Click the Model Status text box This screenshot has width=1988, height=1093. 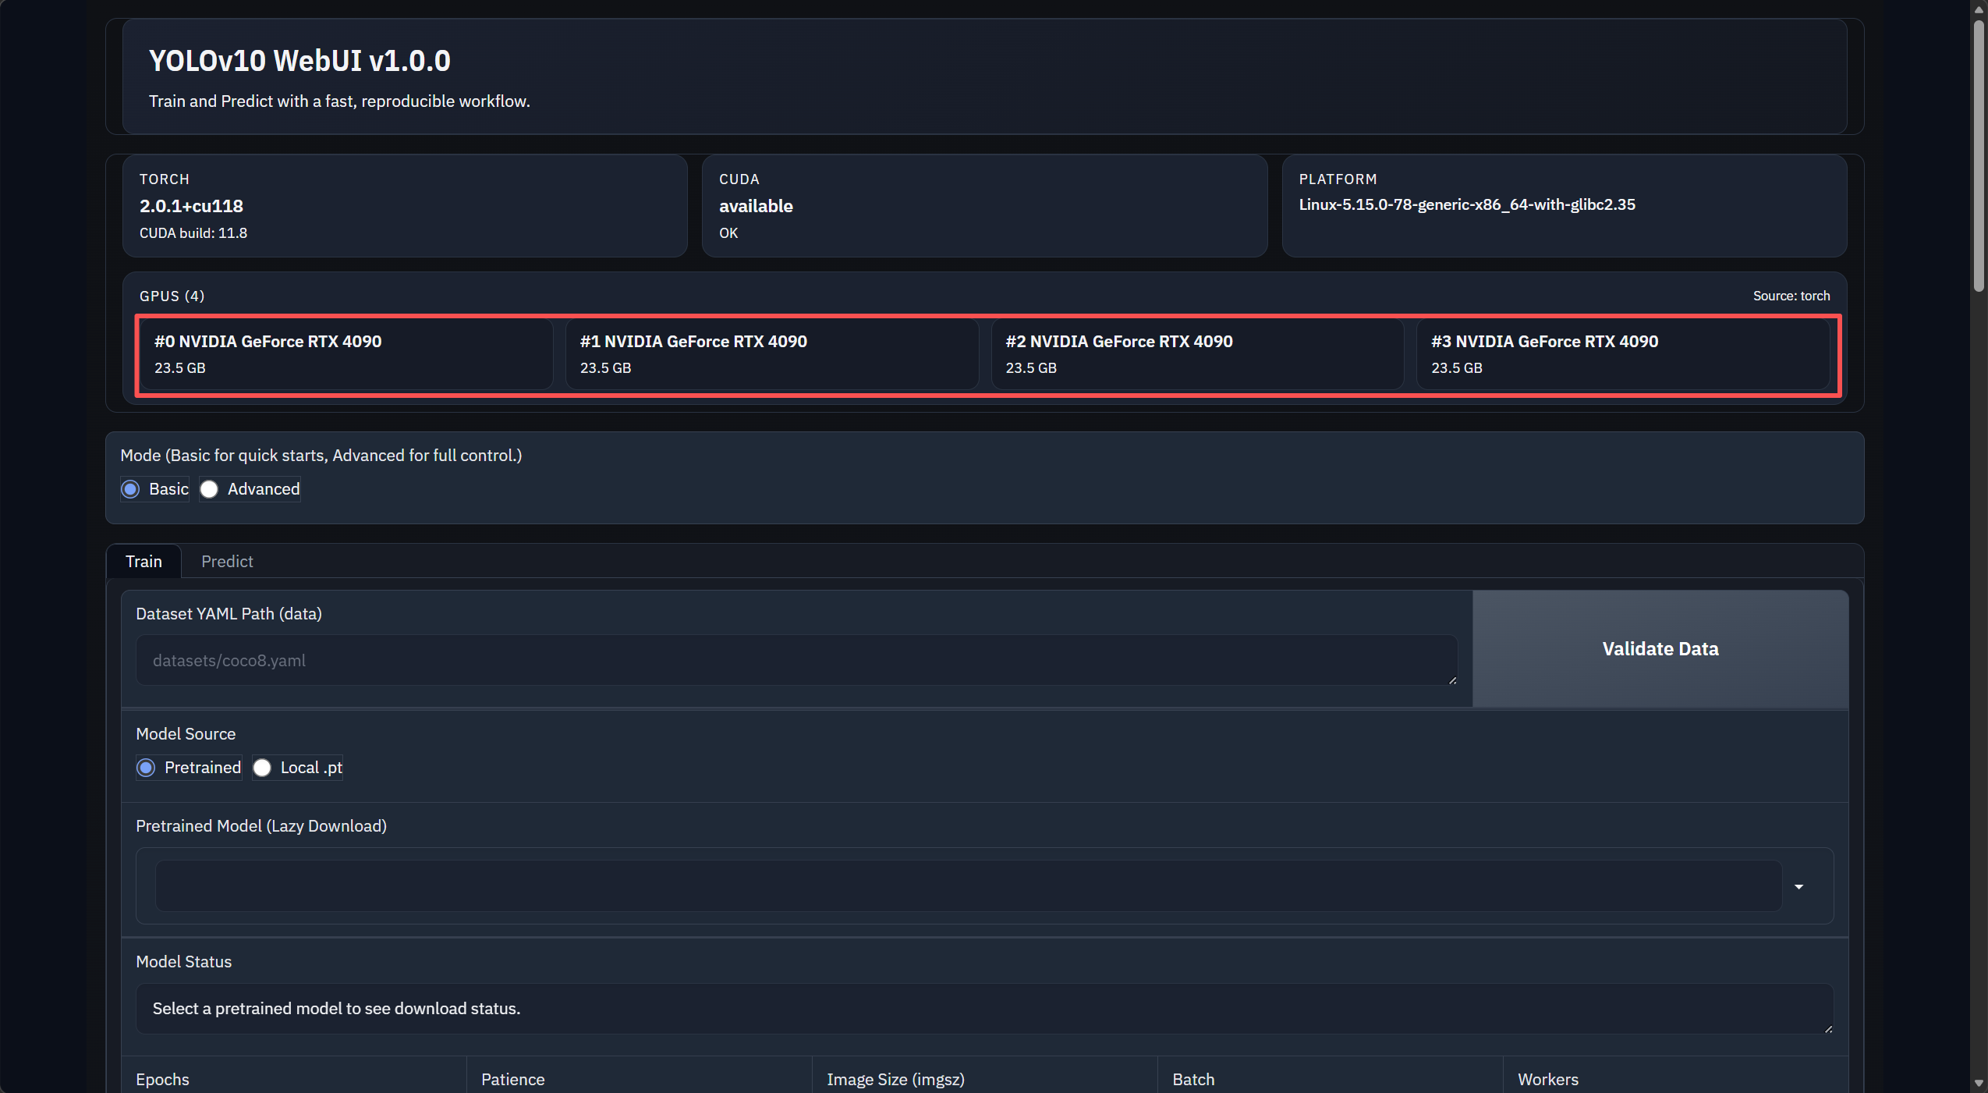984,1009
